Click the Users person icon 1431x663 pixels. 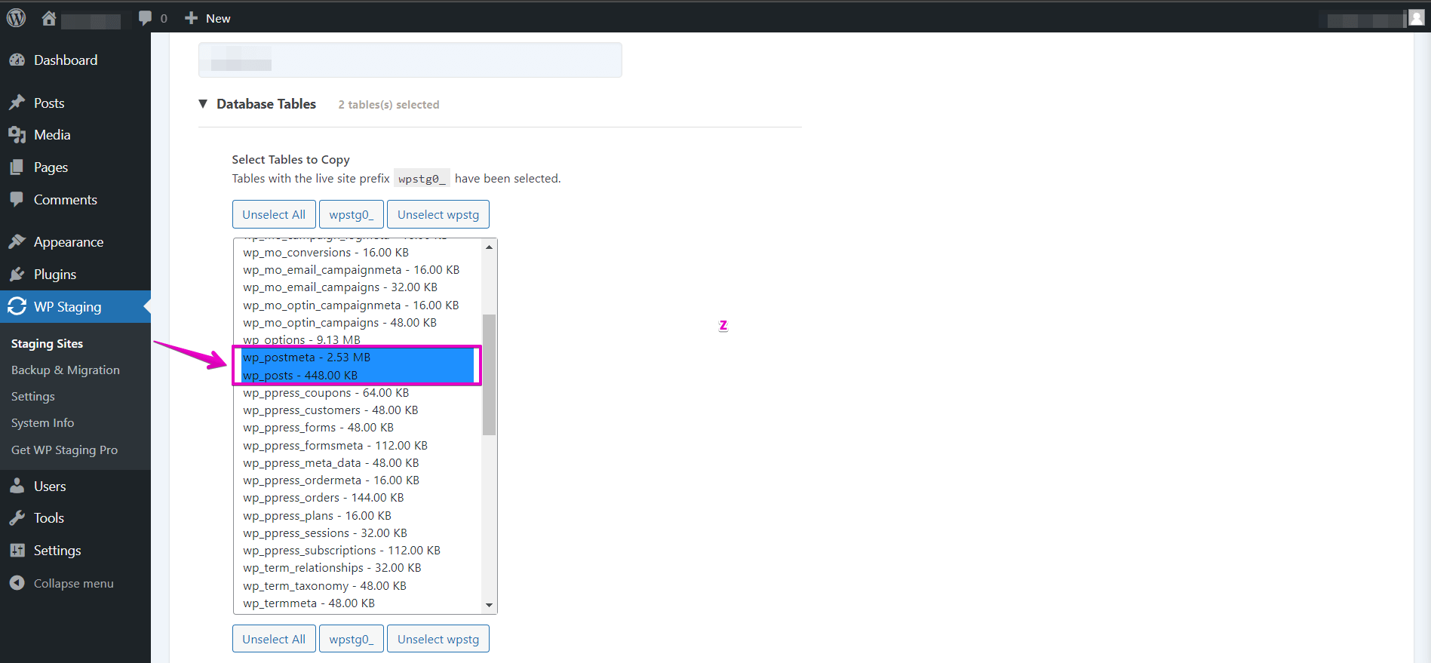17,487
